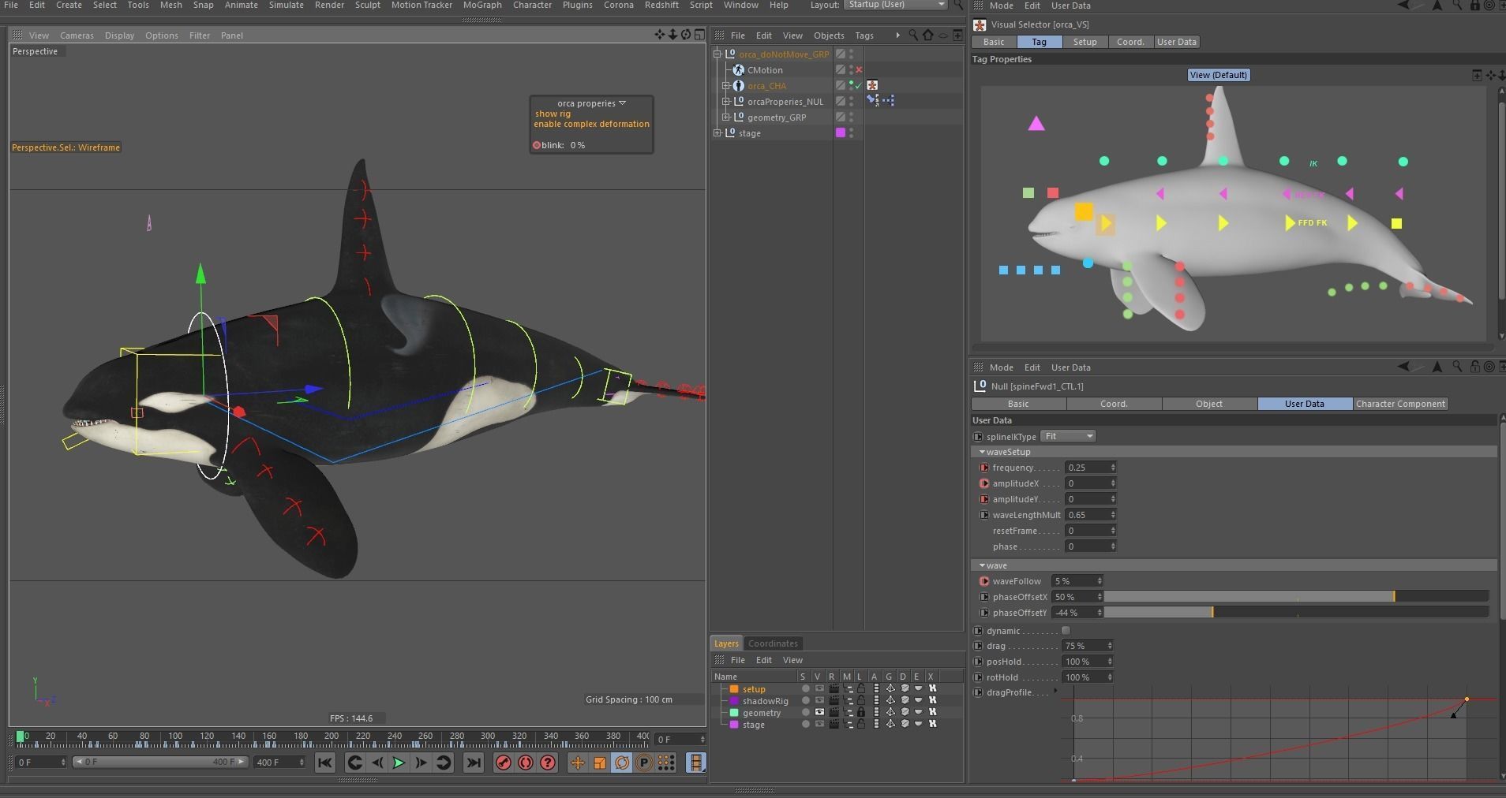Click the Visual Selector tag on orca_CHA
The width and height of the screenshot is (1506, 798).
(872, 85)
